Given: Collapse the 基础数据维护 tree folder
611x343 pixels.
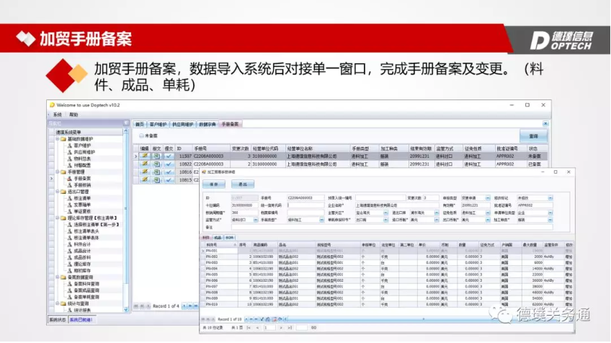Looking at the screenshot, I should point(58,139).
